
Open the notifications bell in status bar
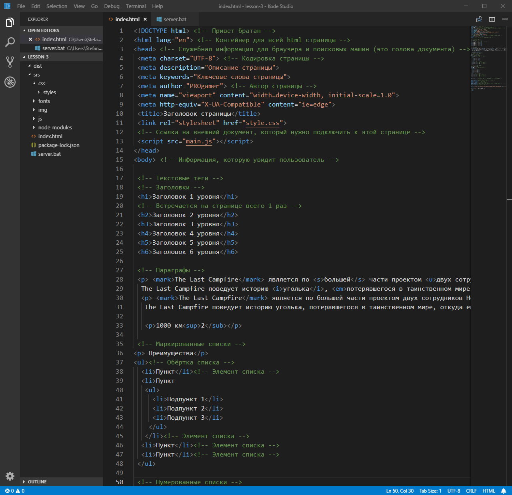point(504,491)
